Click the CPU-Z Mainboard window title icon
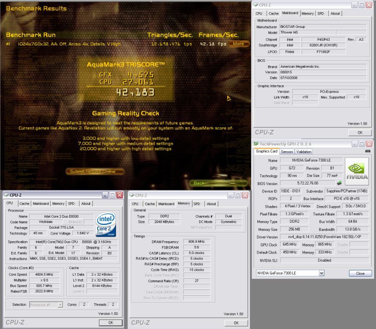Screen dimensions: 376x329 click(x=256, y=5)
